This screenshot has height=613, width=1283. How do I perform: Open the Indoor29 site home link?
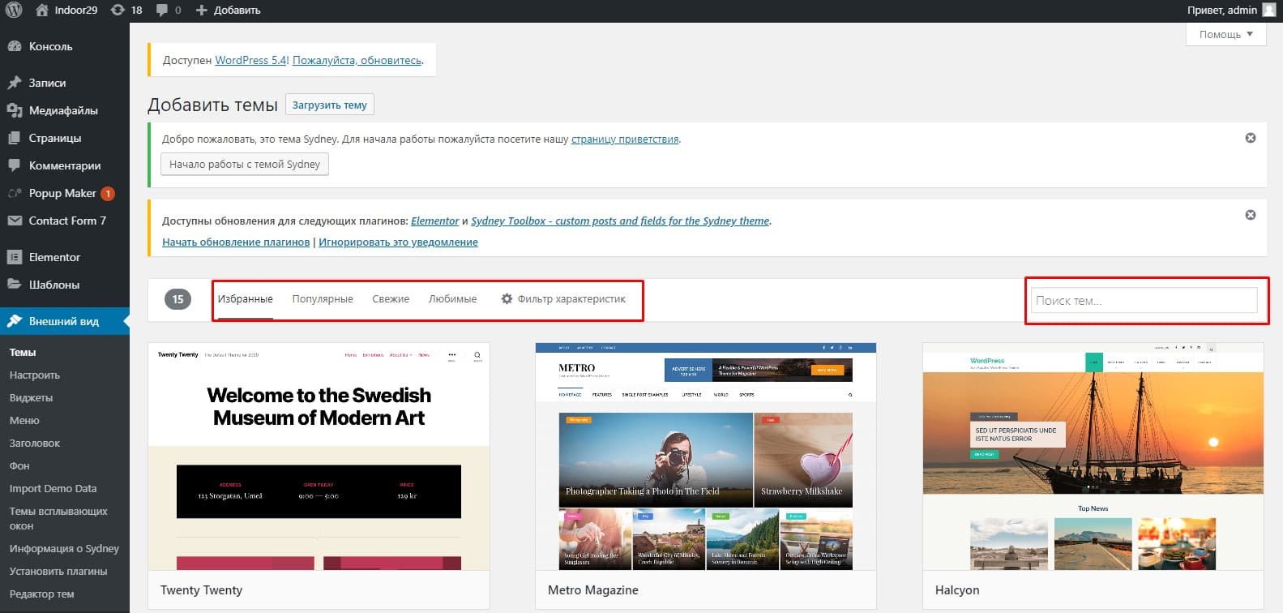[66, 10]
